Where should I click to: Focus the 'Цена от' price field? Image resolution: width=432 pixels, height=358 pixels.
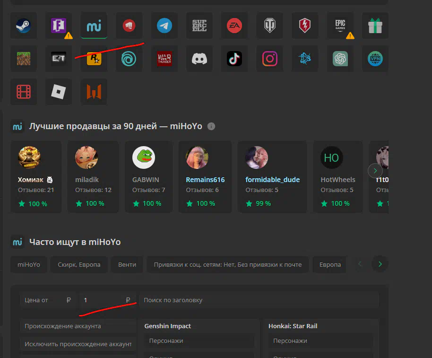coord(48,300)
